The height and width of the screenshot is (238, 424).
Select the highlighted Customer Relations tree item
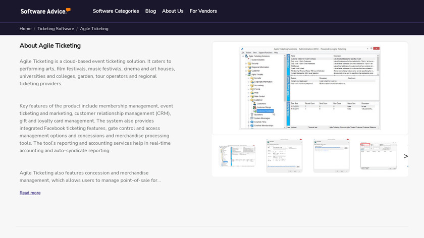pos(265,111)
